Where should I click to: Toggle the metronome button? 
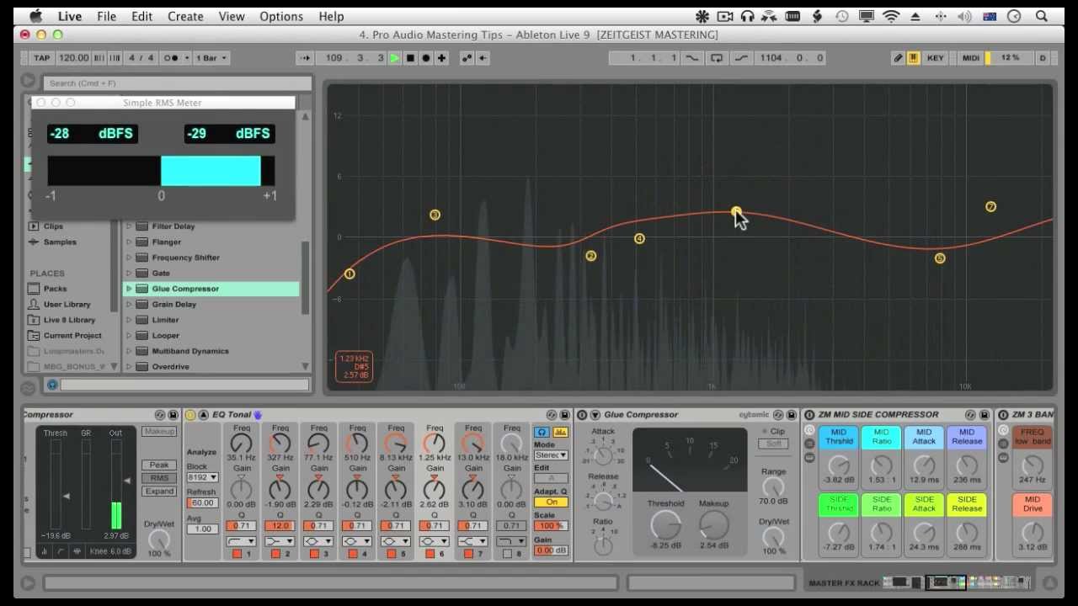pos(171,58)
